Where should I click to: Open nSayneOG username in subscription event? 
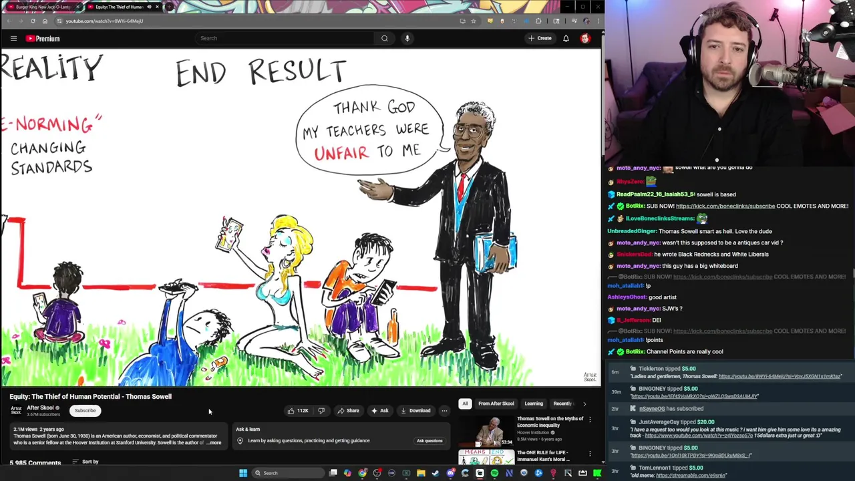652,408
